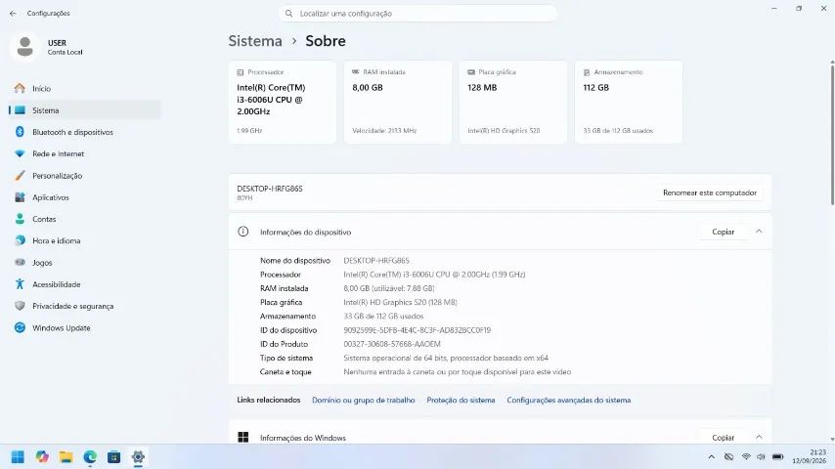Open Aplicativos settings
The image size is (835, 469).
85,197
